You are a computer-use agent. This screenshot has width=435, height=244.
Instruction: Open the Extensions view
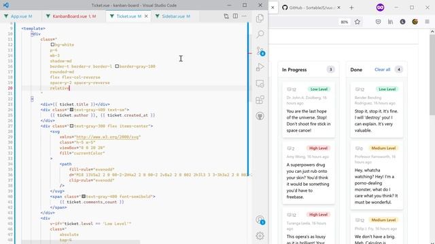coord(260,100)
